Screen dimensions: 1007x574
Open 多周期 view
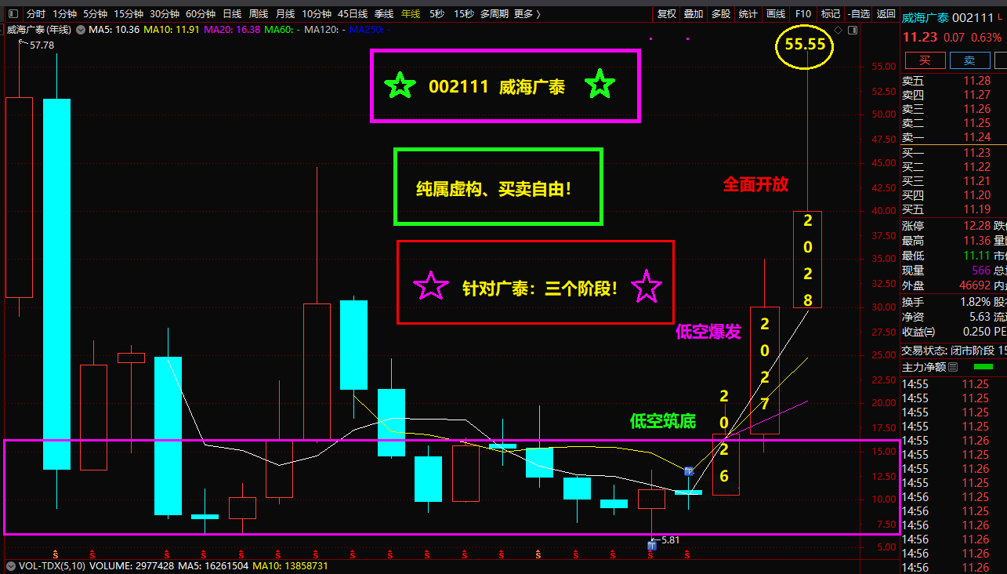click(494, 14)
